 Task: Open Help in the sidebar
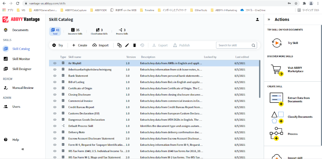[16, 140]
